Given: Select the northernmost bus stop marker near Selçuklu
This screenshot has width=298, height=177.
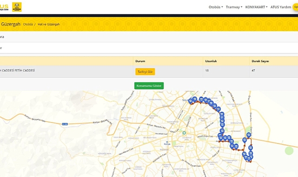Looking at the screenshot, I should coord(195,99).
